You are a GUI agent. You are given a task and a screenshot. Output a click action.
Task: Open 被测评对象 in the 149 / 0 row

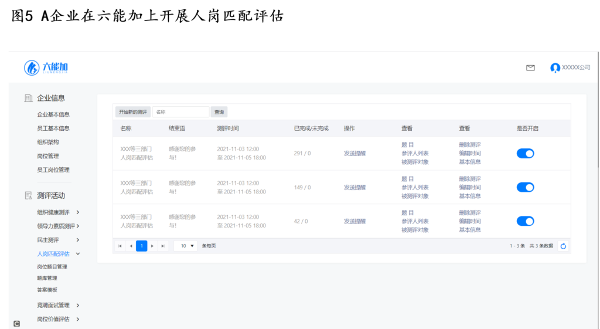415,196
